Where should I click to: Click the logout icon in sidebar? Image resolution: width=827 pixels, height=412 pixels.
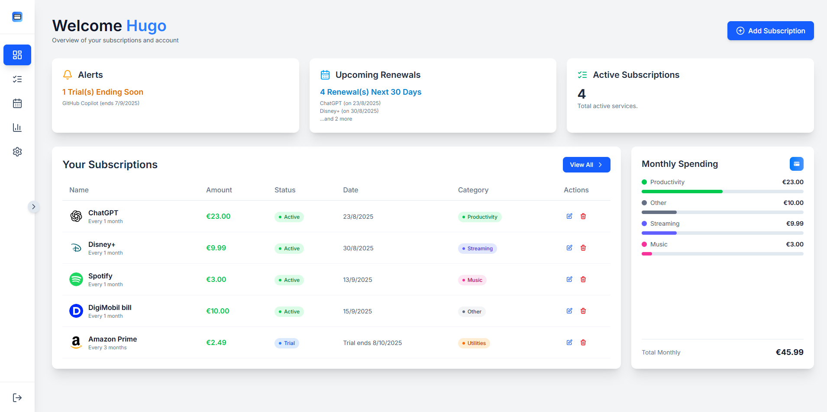tap(17, 398)
